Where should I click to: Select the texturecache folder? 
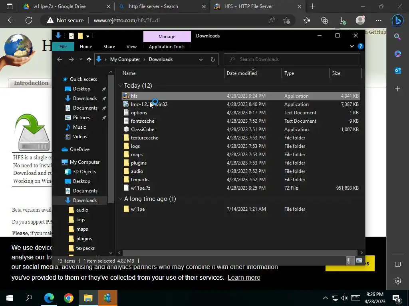coord(145,137)
